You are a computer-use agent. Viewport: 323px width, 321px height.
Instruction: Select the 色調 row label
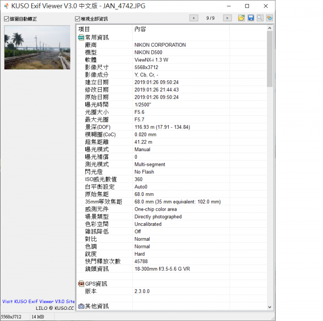pyautogui.click(x=91, y=247)
